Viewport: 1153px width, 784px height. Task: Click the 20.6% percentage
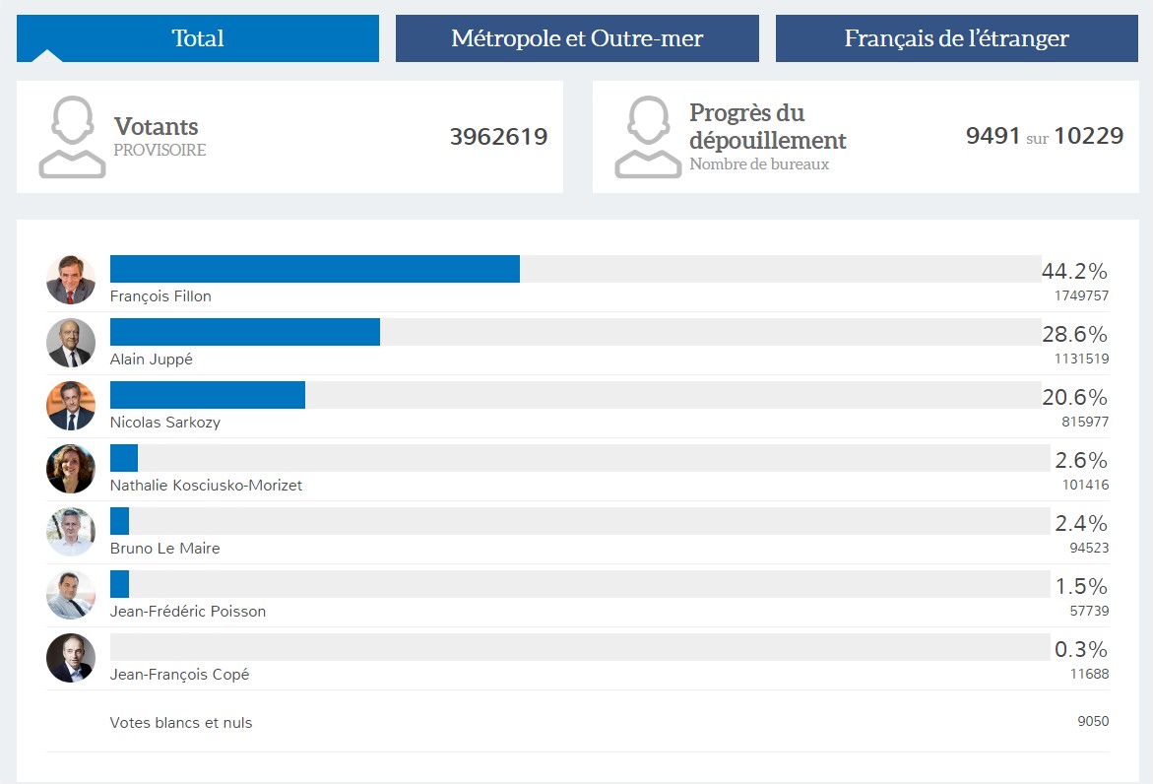[1074, 398]
